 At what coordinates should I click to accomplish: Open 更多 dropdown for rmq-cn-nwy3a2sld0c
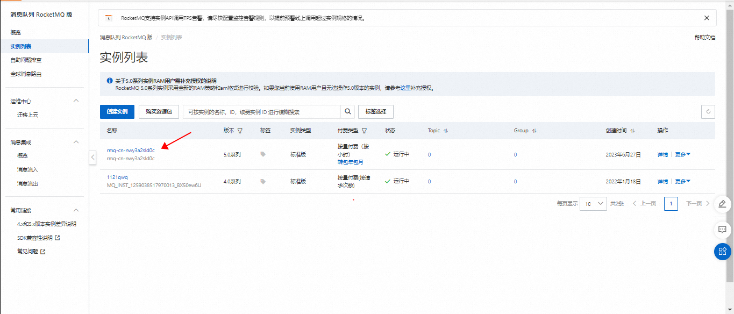(682, 154)
